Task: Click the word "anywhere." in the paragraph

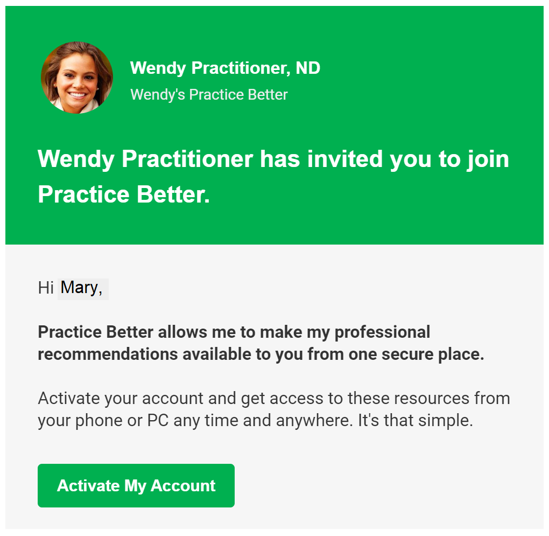Action: click(314, 421)
